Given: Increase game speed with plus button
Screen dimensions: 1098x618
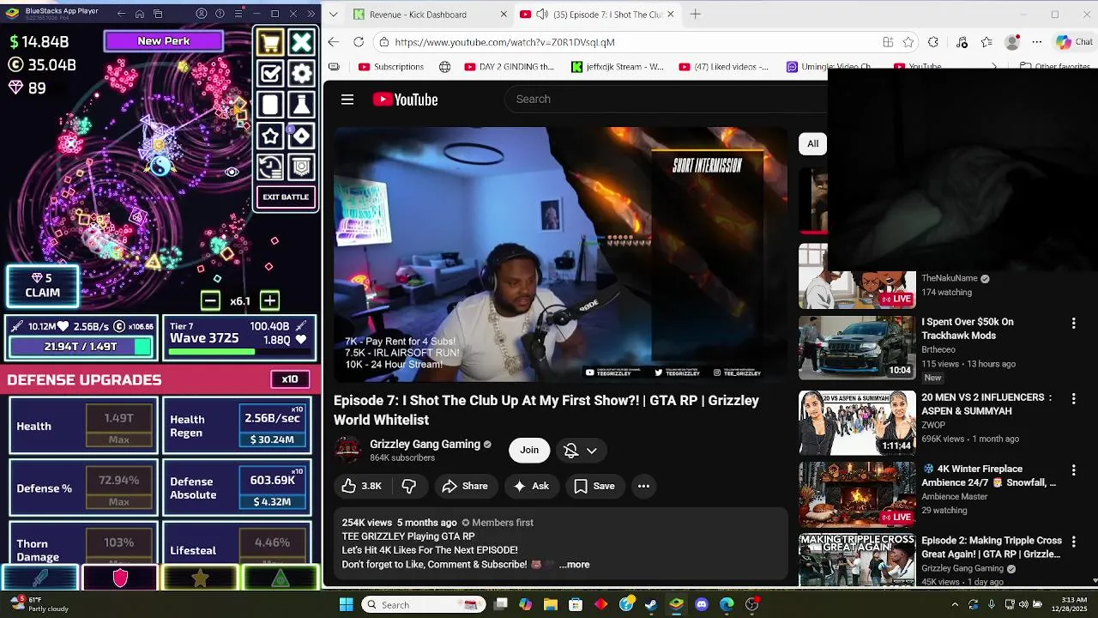Looking at the screenshot, I should point(269,300).
